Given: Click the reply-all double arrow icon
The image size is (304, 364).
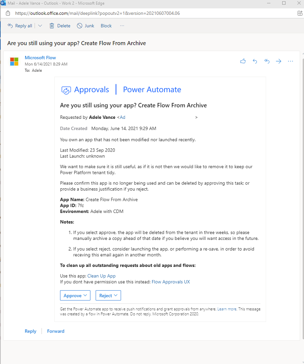Looking at the screenshot, I should pyautogui.click(x=266, y=61).
